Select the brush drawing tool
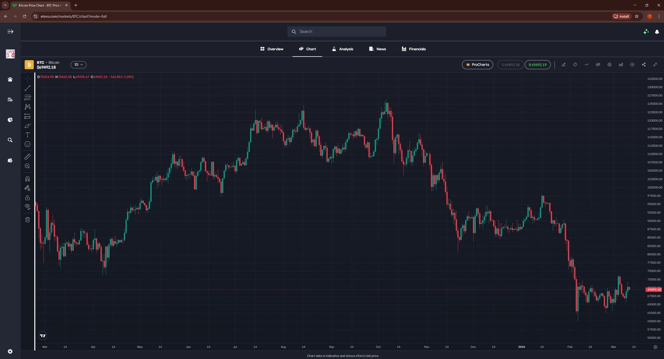The height and width of the screenshot is (359, 664). (x=27, y=125)
